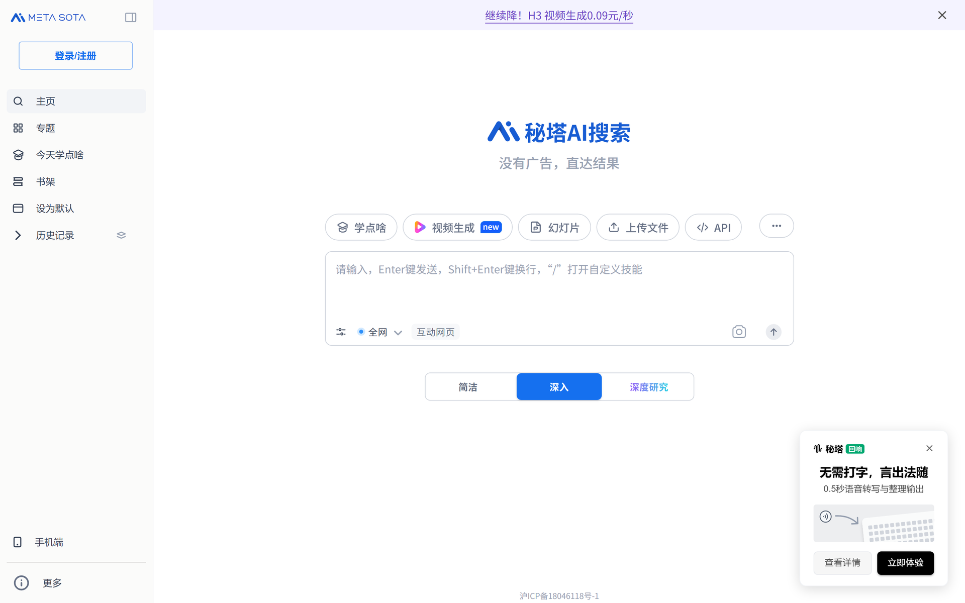Image resolution: width=965 pixels, height=603 pixels.
Task: Close the top promo banner
Action: [x=942, y=16]
